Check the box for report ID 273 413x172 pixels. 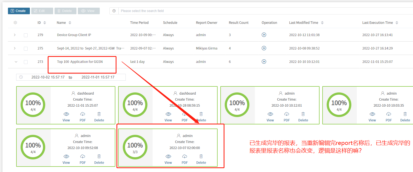click(x=26, y=62)
